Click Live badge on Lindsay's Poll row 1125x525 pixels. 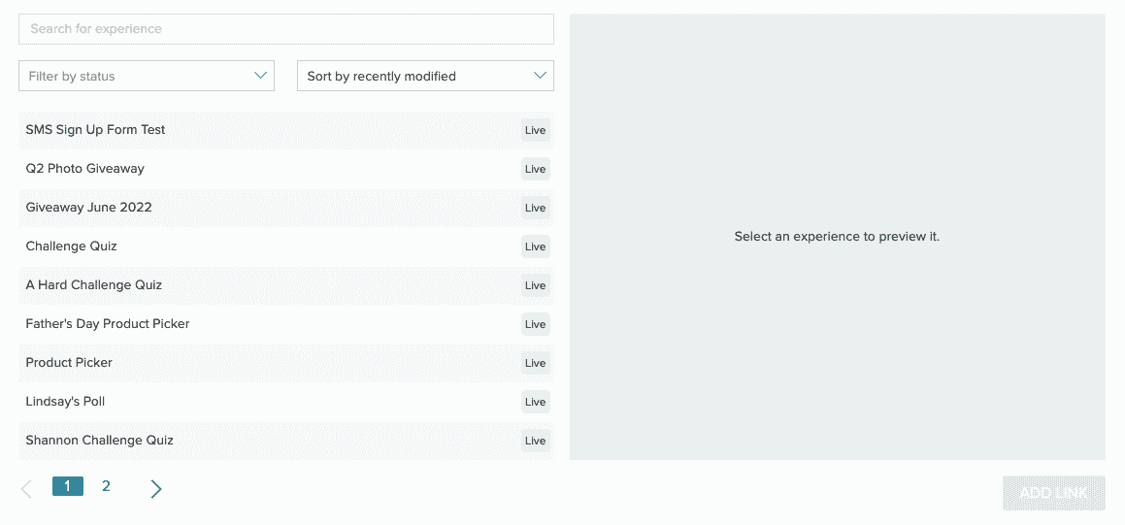(x=535, y=402)
